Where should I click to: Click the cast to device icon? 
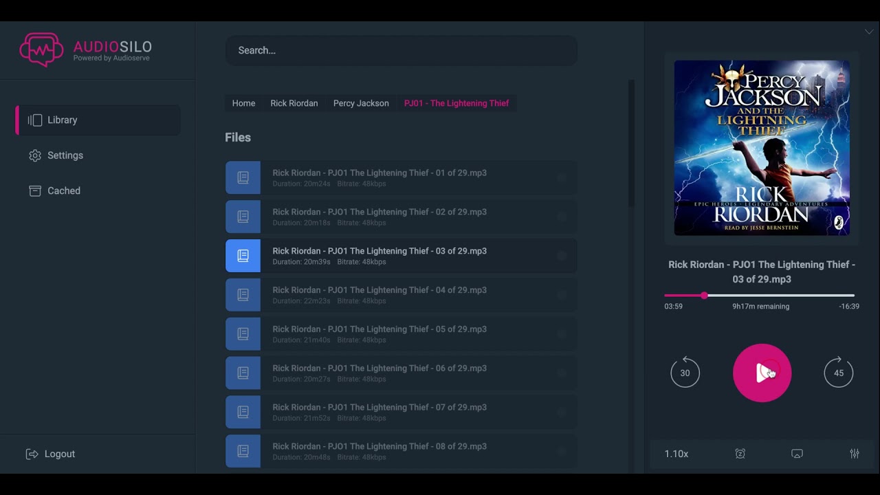[797, 454]
